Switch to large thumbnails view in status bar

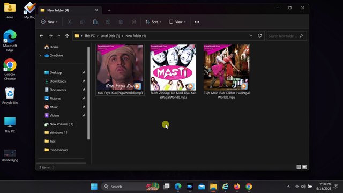[304, 167]
